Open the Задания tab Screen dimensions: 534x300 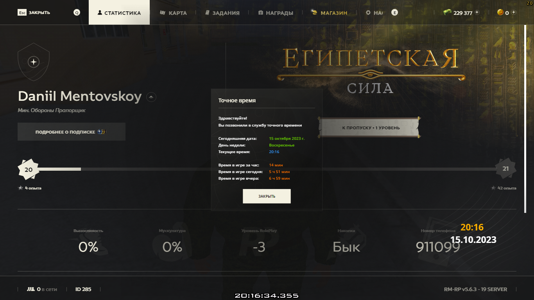[x=222, y=12]
